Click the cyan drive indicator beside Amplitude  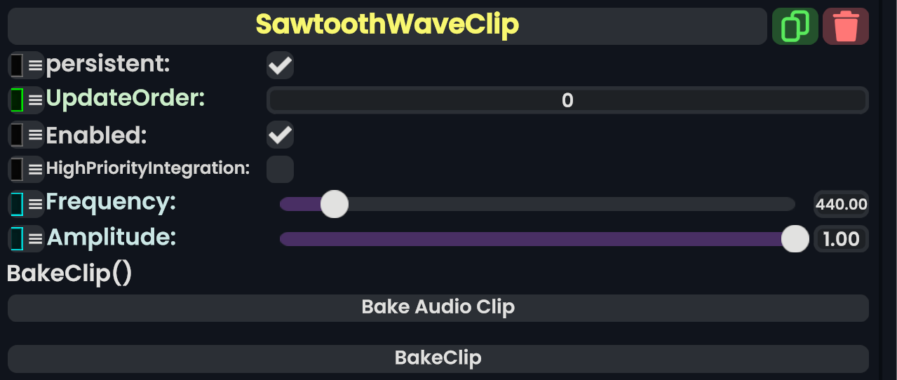pyautogui.click(x=17, y=238)
